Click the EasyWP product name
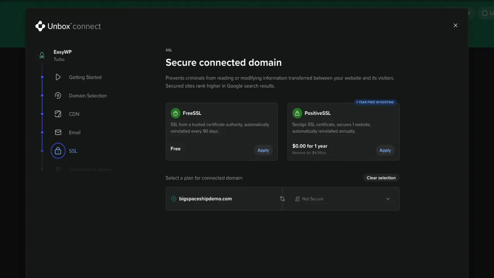Viewport: 494px width, 278px height. click(63, 52)
